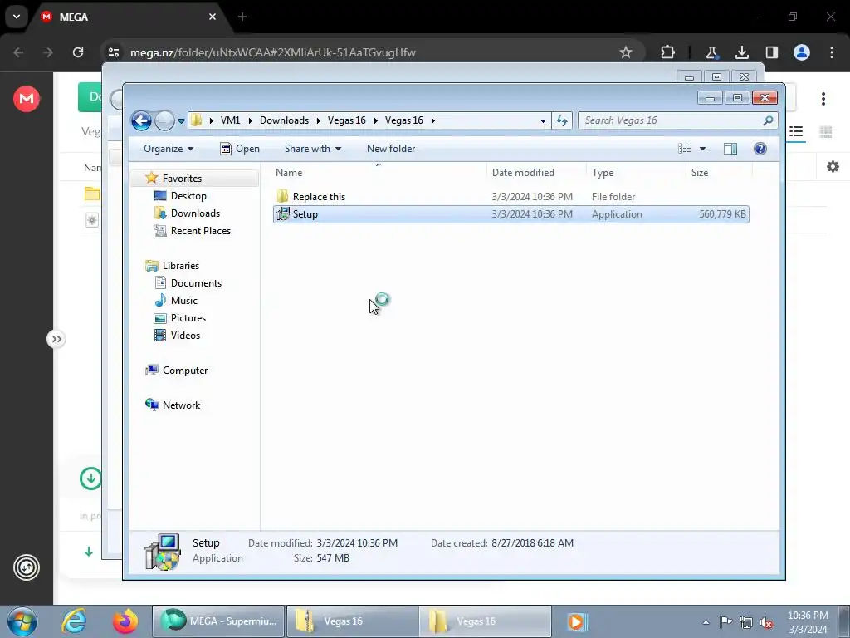Image resolution: width=850 pixels, height=638 pixels.
Task: Open the recent pages dropdown arrow
Action: (181, 121)
